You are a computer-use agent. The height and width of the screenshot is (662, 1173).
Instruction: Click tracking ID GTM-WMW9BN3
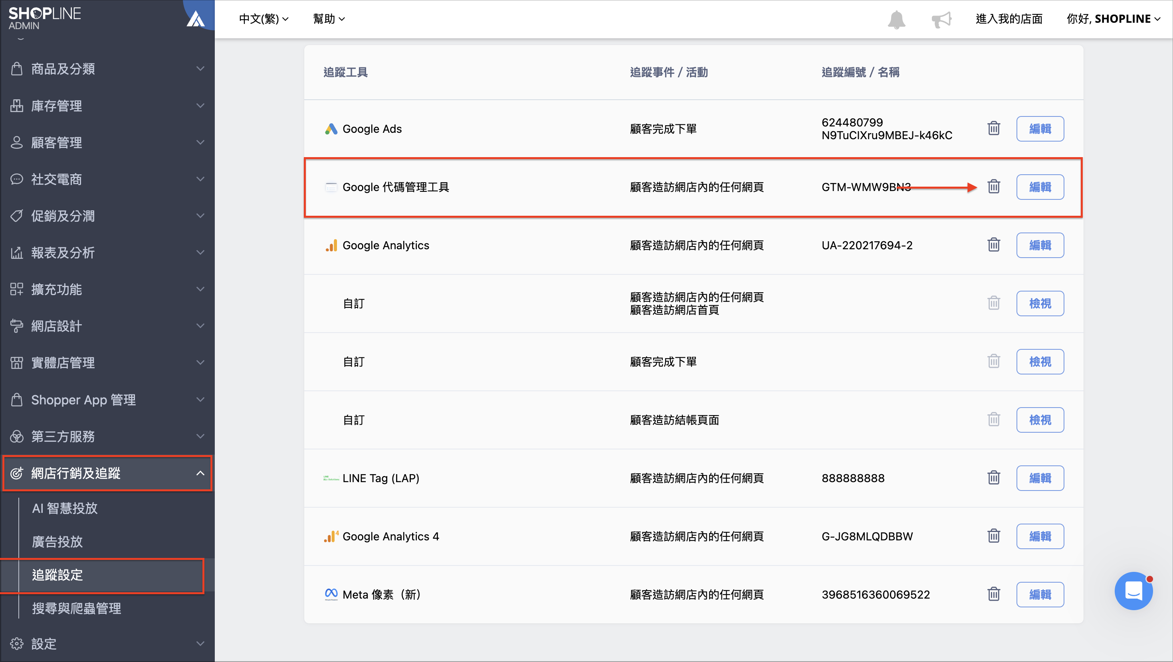click(x=866, y=187)
